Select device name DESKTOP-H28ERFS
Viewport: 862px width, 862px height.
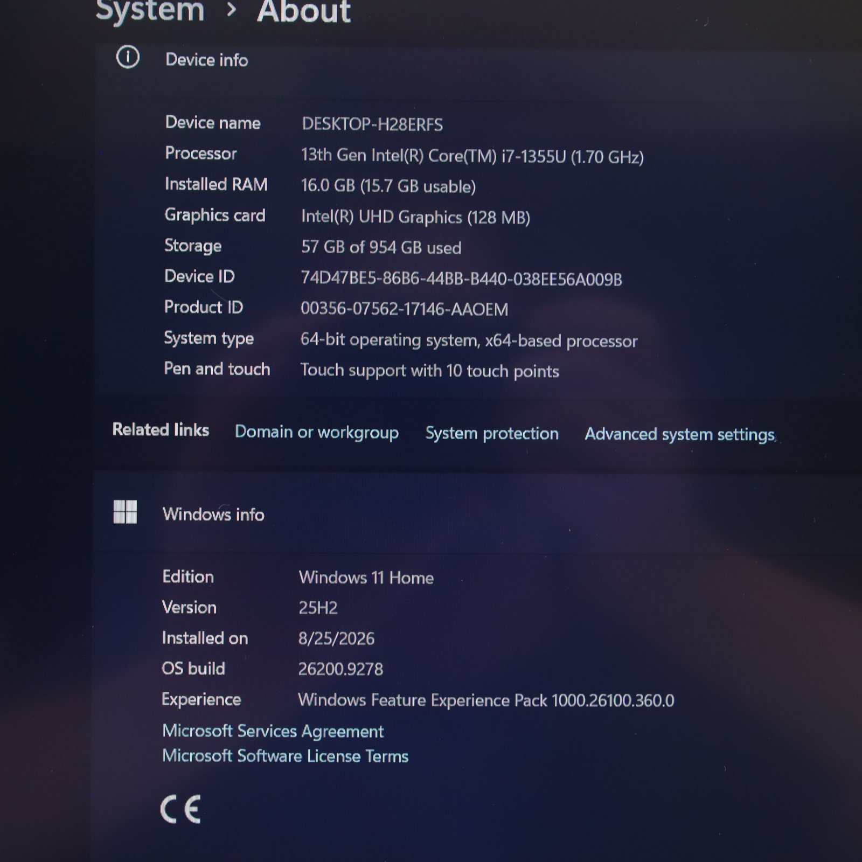pos(372,124)
